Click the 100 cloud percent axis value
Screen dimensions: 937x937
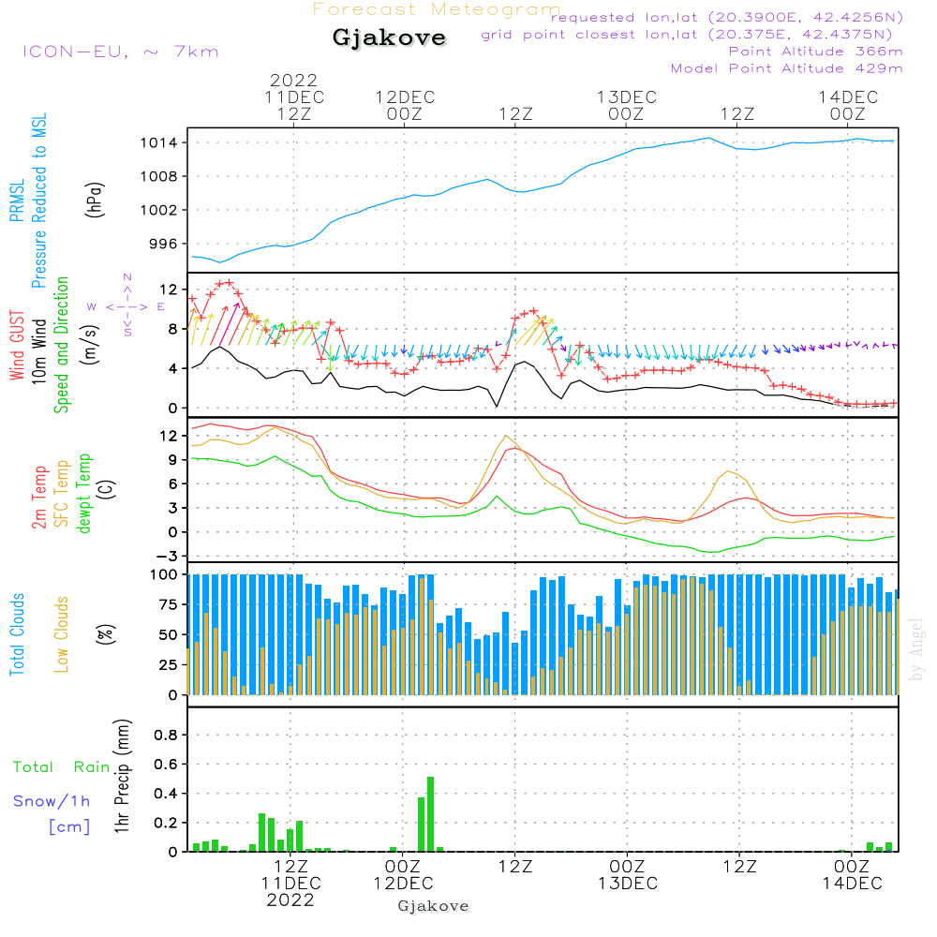tap(164, 575)
